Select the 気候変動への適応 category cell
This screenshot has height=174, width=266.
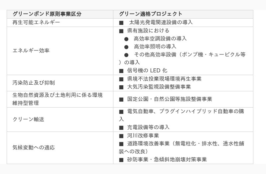point(34,147)
